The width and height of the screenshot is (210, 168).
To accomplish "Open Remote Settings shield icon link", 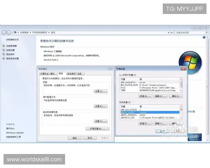I will (x=4, y=50).
